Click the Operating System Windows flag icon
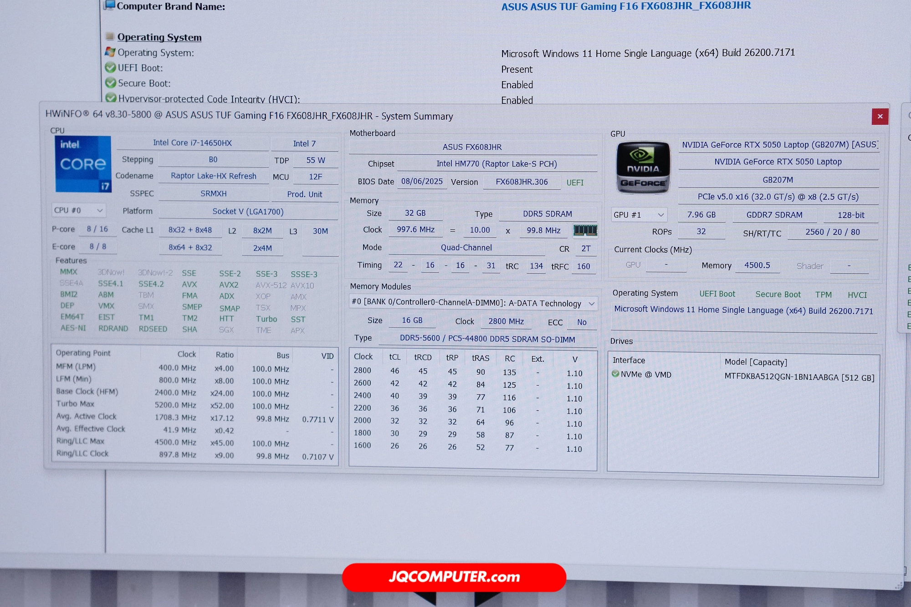The height and width of the screenshot is (607, 911). [110, 52]
